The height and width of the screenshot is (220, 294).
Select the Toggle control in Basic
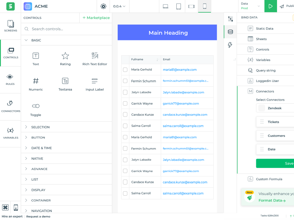(x=36, y=109)
